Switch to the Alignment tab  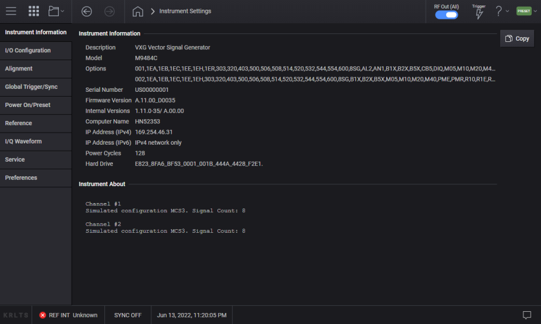[x=19, y=69]
